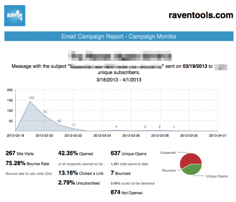Click the 42.35% Opened stat

76,153
